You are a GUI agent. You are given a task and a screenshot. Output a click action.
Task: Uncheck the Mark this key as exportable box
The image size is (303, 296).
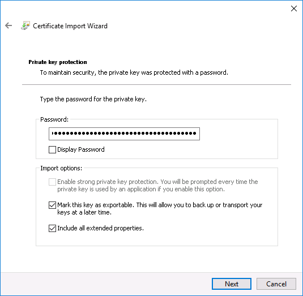pos(52,205)
